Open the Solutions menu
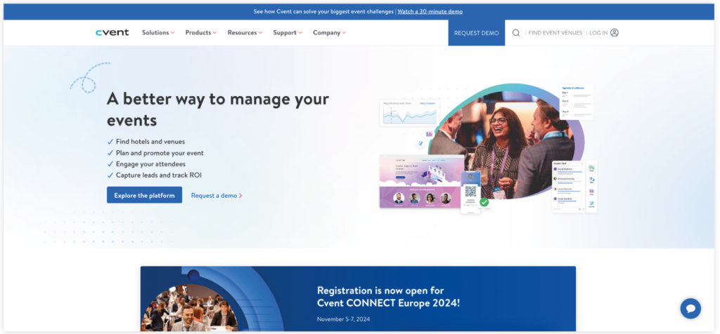 [158, 32]
